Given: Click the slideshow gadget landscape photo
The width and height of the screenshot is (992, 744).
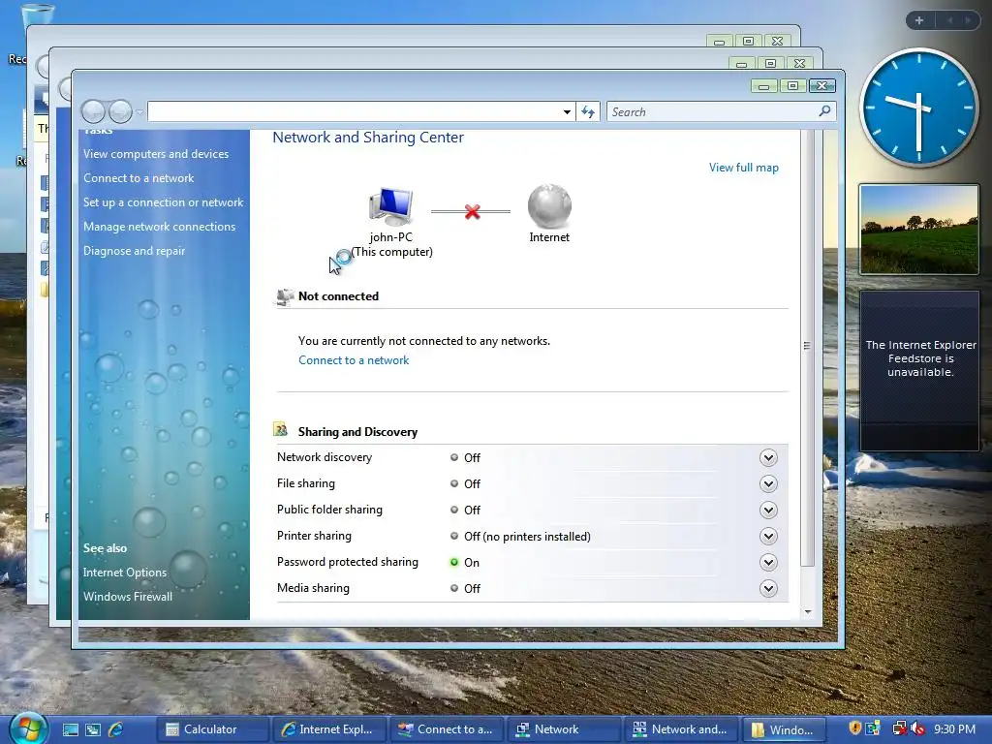Looking at the screenshot, I should click(x=918, y=230).
